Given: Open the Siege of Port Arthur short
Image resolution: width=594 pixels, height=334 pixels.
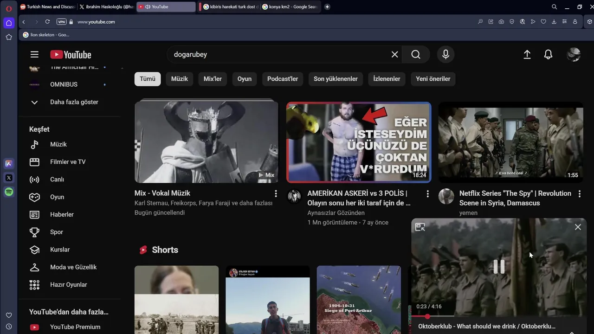Looking at the screenshot, I should [359, 300].
